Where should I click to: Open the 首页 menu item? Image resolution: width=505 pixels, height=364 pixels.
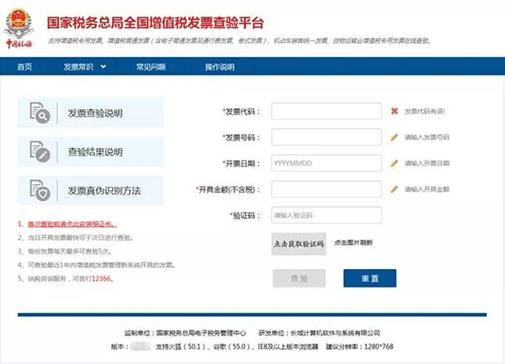[x=24, y=66]
